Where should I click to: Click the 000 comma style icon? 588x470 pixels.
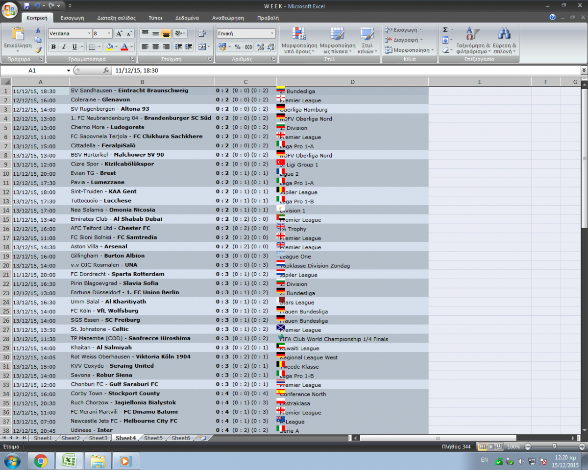pyautogui.click(x=248, y=47)
